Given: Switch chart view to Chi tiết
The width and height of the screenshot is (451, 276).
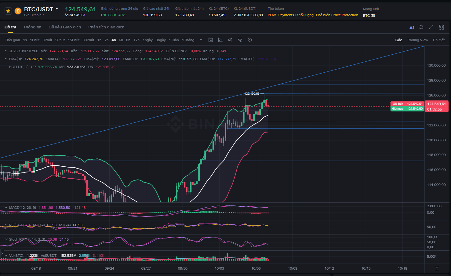Looking at the screenshot, I should [x=439, y=40].
